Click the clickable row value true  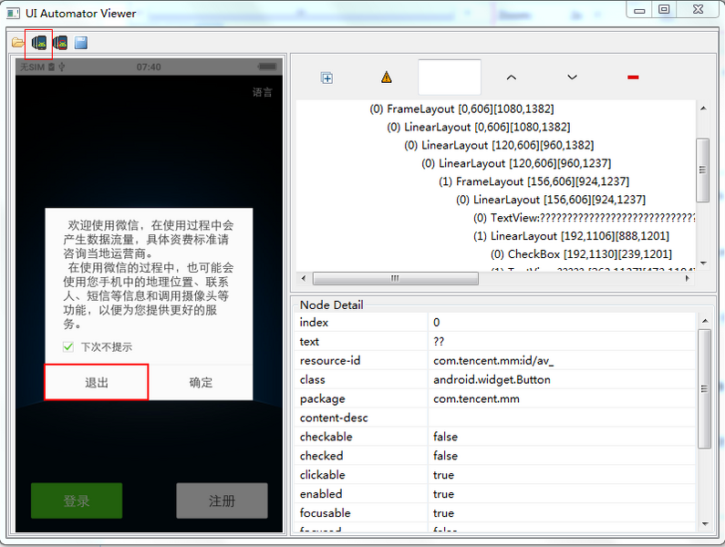click(443, 475)
